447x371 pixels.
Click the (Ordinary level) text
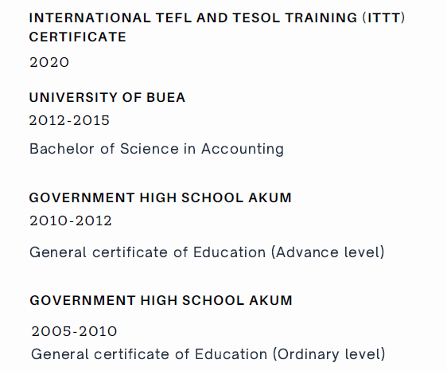tap(329, 354)
